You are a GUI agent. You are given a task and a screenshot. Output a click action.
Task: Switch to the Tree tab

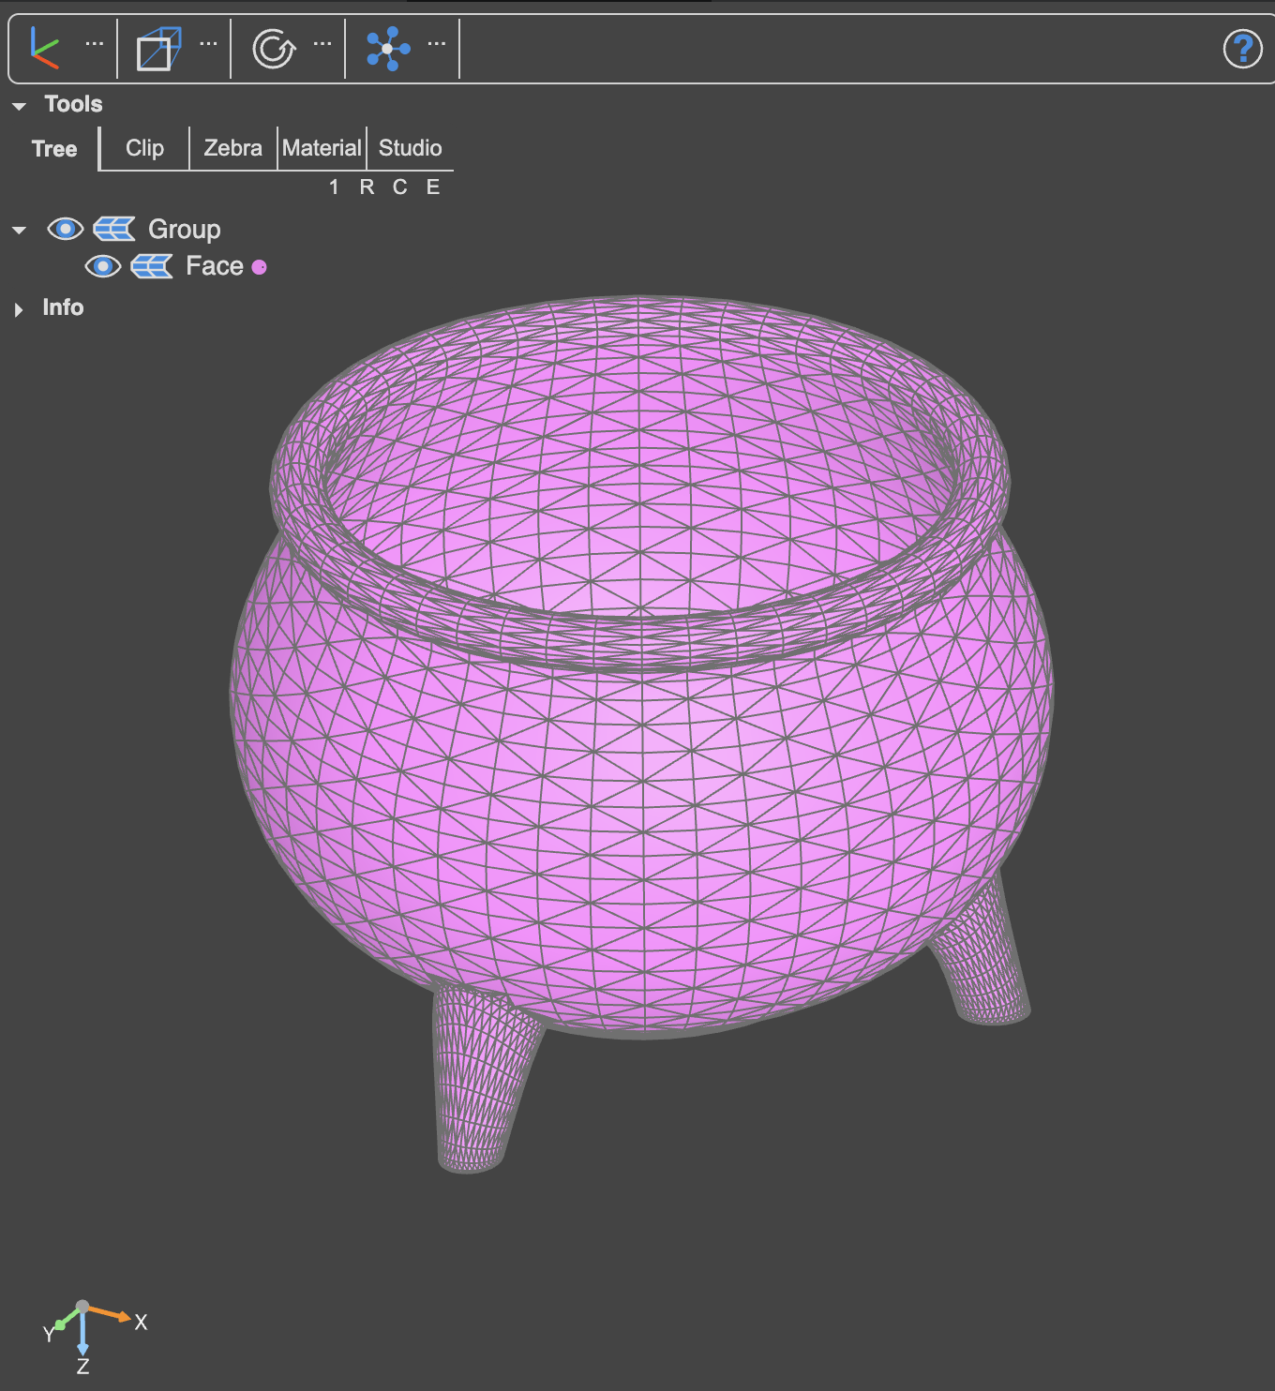54,149
